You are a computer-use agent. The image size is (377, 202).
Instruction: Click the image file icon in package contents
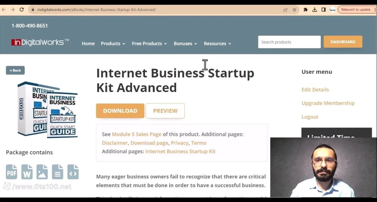pyautogui.click(x=42, y=172)
